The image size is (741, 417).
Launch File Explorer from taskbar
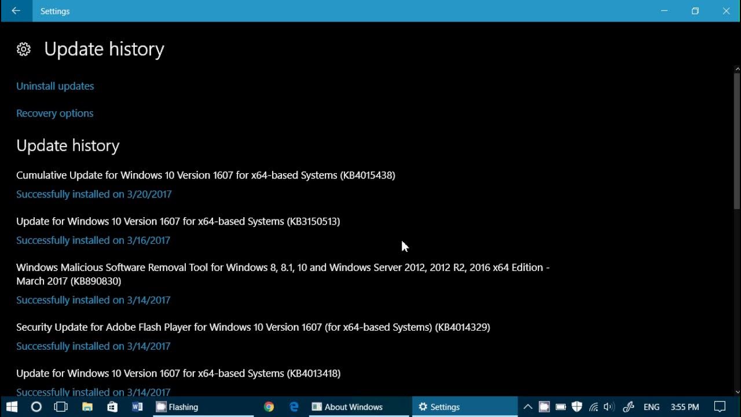tap(87, 407)
